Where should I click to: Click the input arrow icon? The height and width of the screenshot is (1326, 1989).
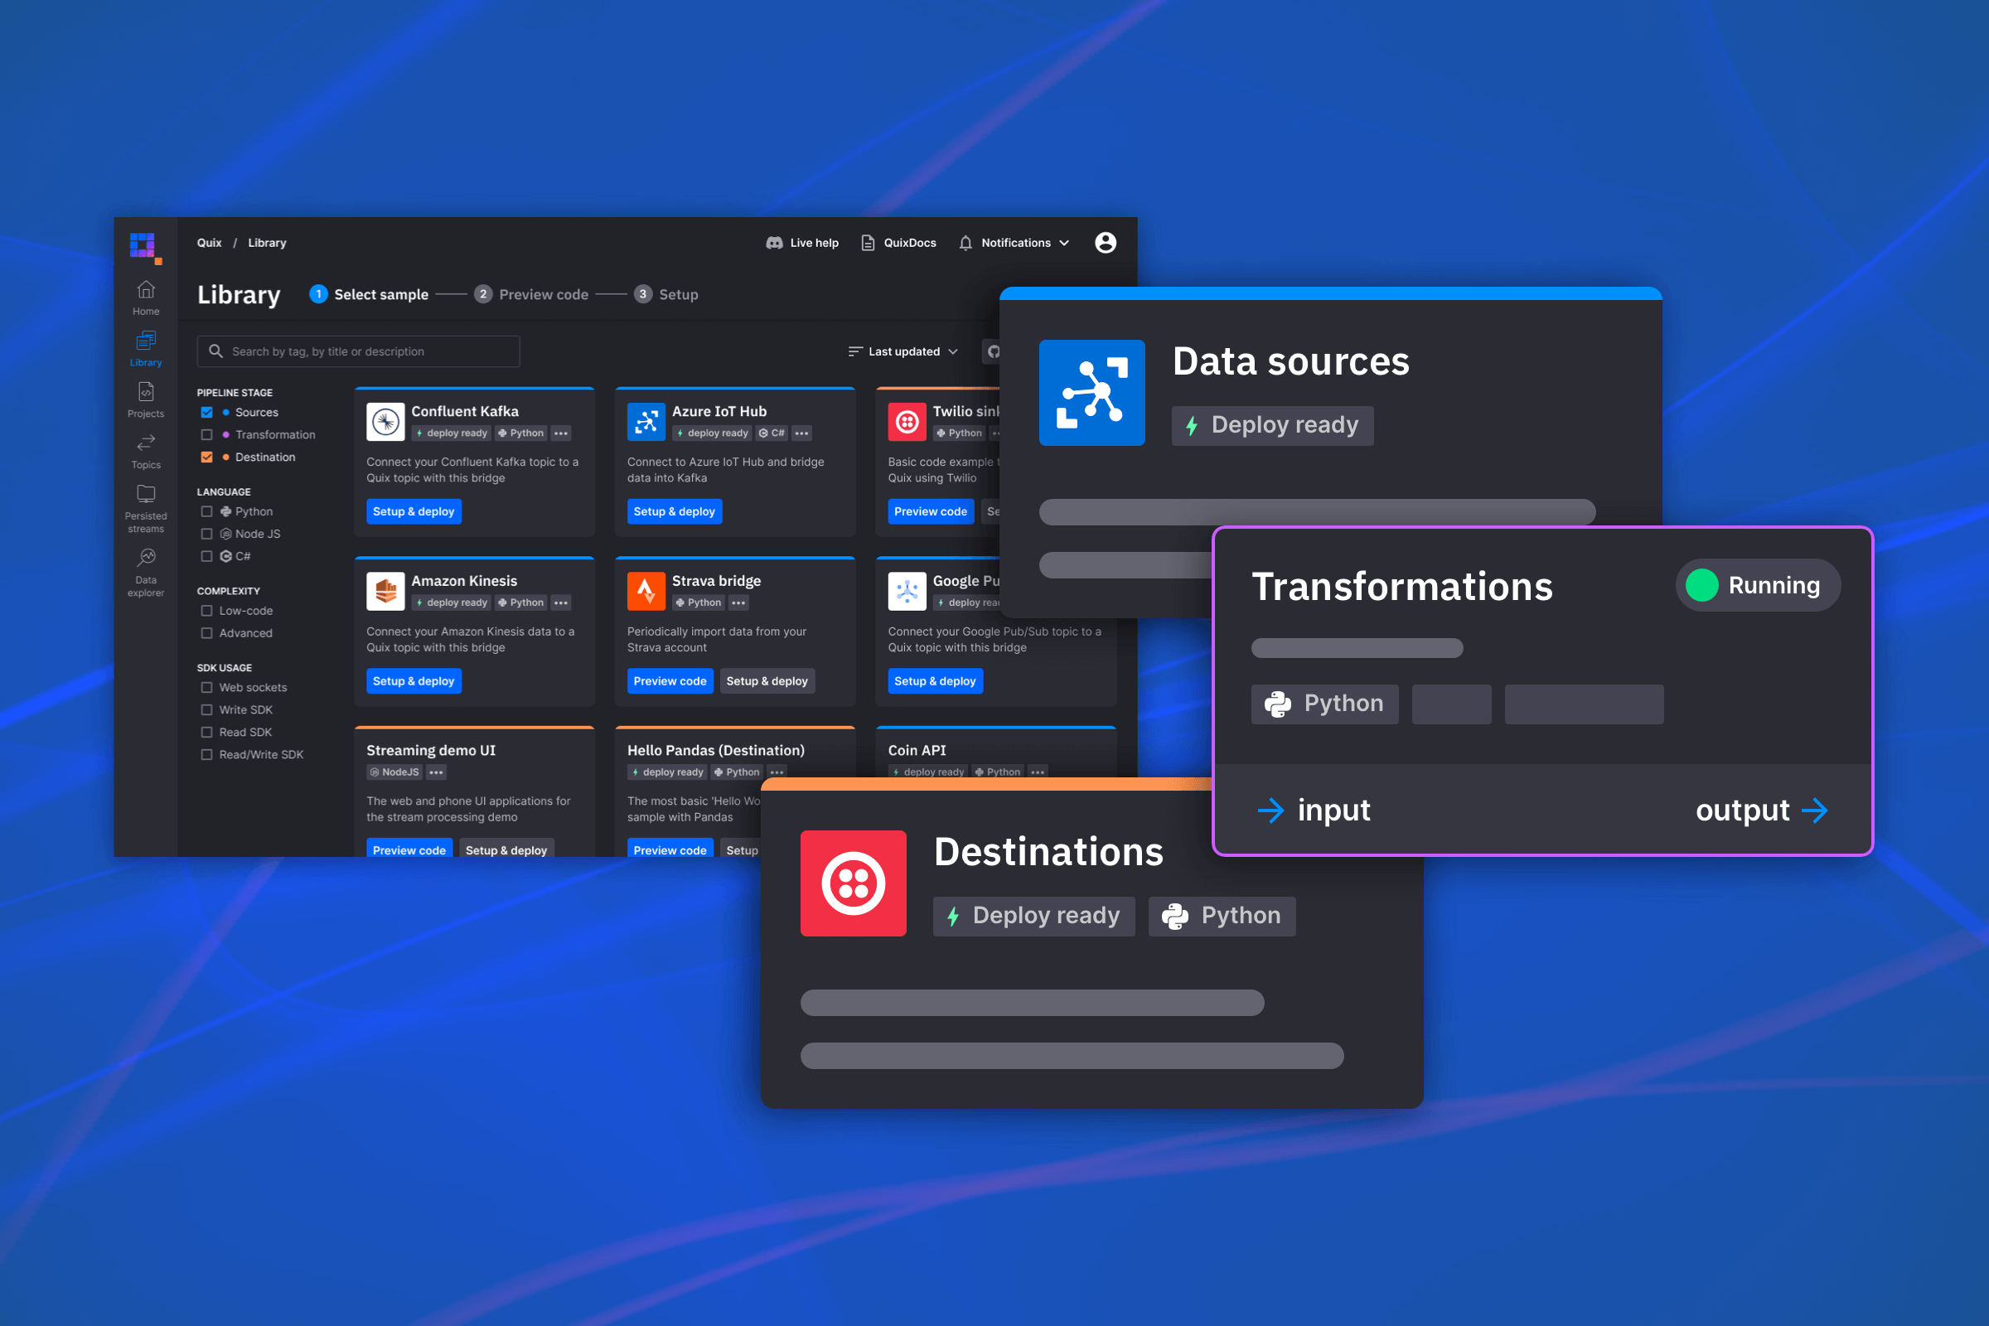click(x=1270, y=811)
